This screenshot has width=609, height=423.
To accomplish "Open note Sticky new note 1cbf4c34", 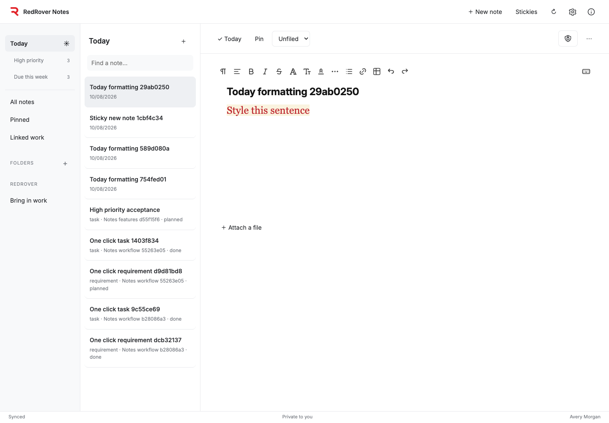I will pyautogui.click(x=140, y=123).
